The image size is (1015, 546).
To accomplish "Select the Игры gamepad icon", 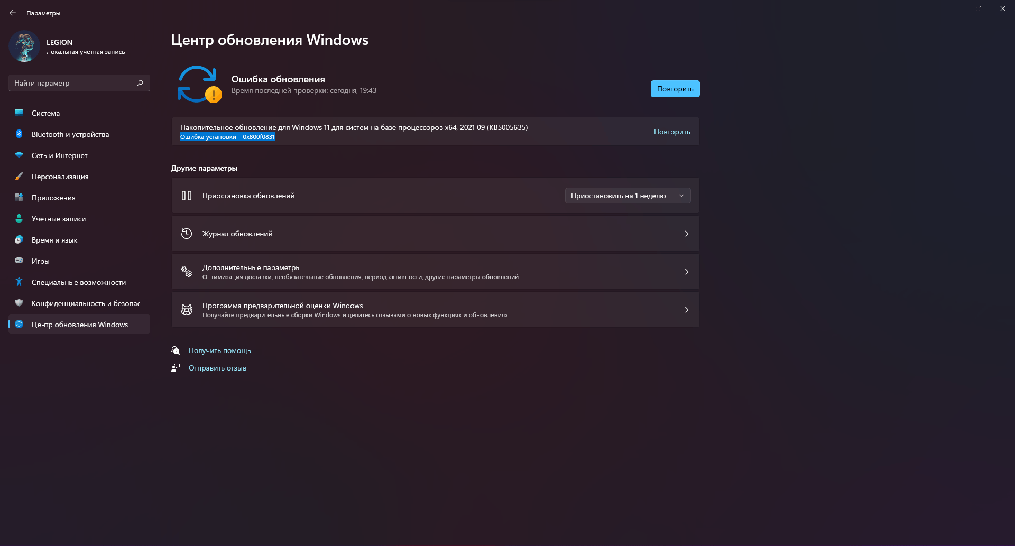I will [19, 261].
